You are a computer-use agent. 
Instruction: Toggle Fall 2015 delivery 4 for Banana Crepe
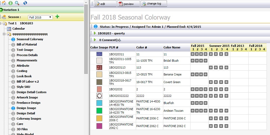coord(205,74)
